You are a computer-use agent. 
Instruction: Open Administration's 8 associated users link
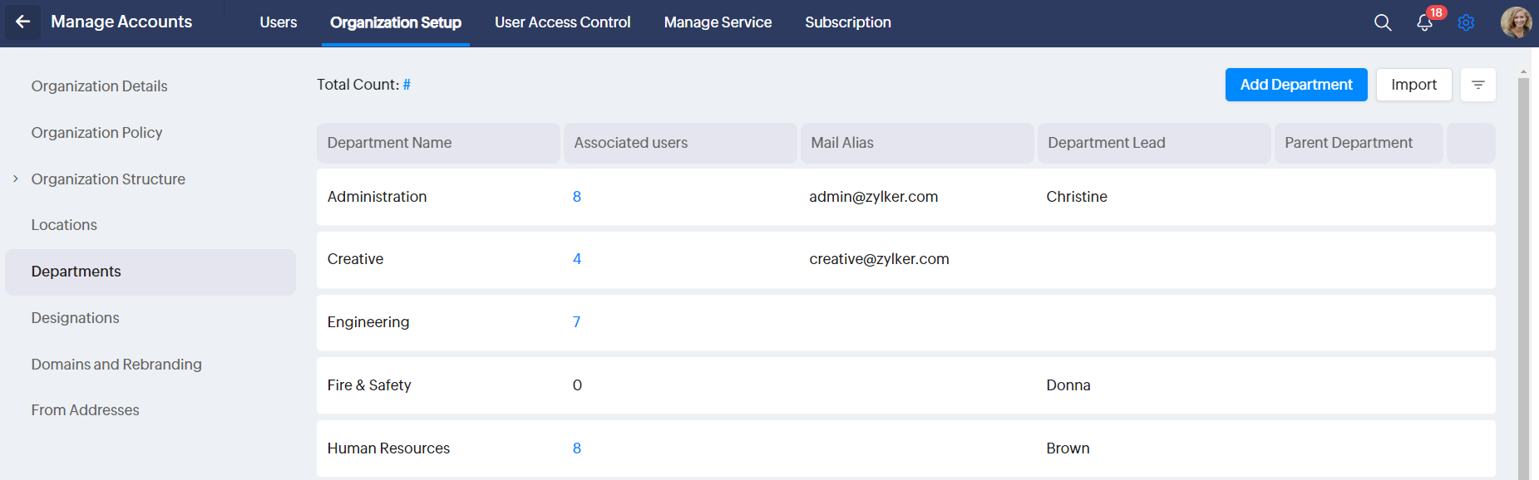tap(577, 197)
